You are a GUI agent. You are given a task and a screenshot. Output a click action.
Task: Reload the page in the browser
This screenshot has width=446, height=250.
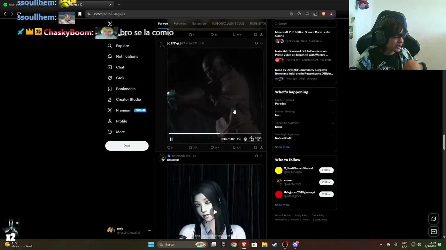click(x=19, y=14)
